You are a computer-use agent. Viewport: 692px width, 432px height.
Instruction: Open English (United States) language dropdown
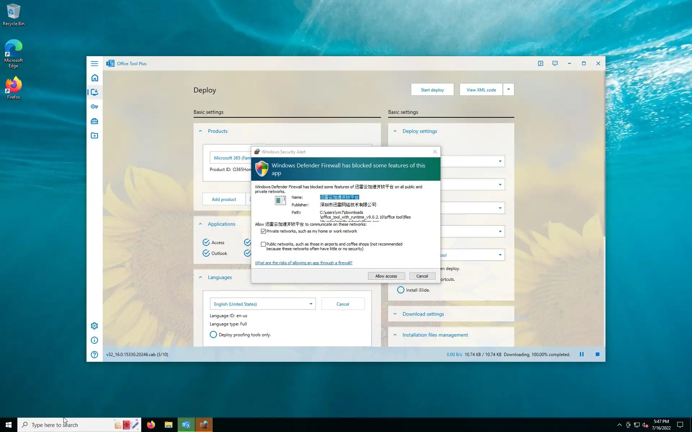point(262,304)
